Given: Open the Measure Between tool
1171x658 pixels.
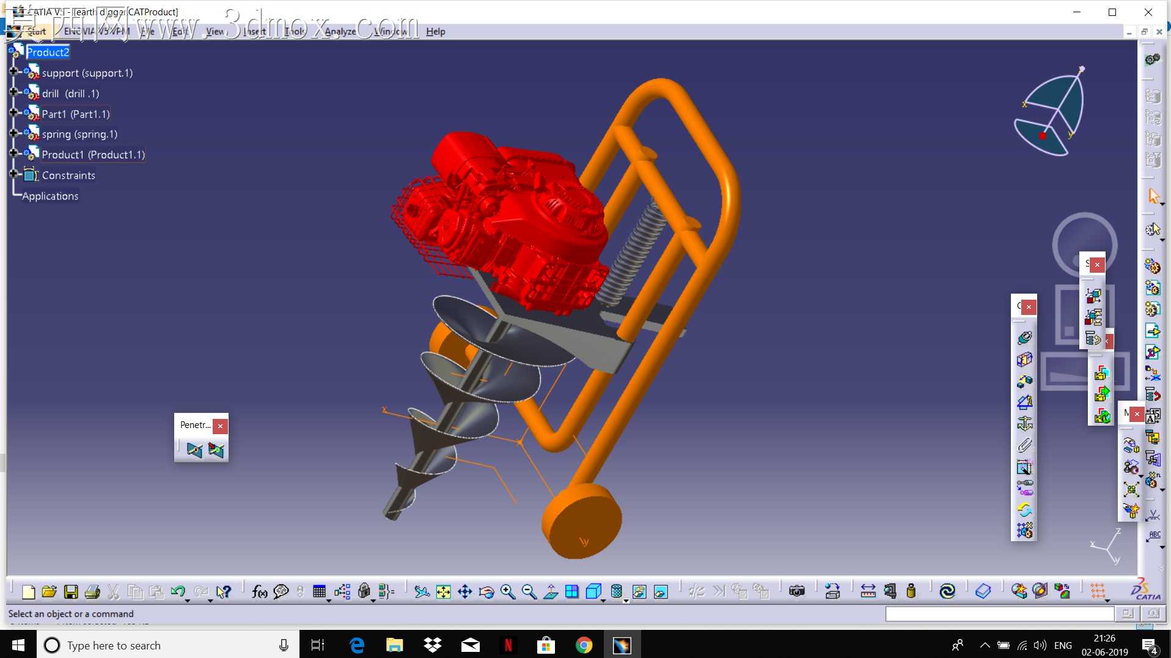Looking at the screenshot, I should 868,591.
